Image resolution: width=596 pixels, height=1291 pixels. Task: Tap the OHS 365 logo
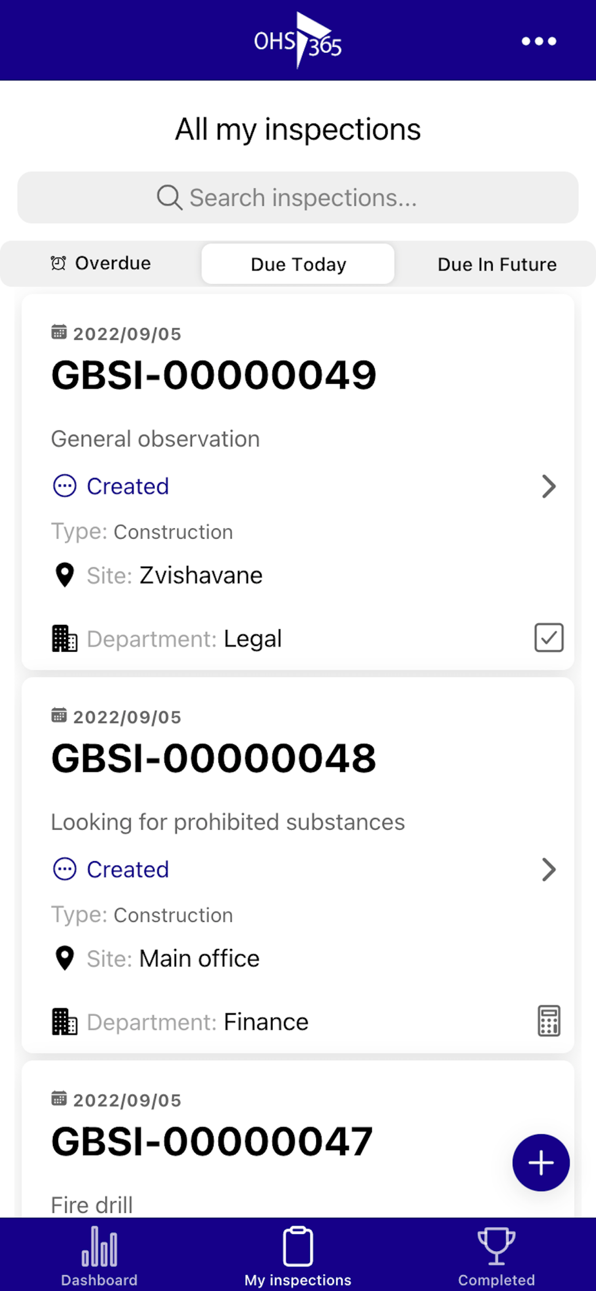[x=298, y=41]
